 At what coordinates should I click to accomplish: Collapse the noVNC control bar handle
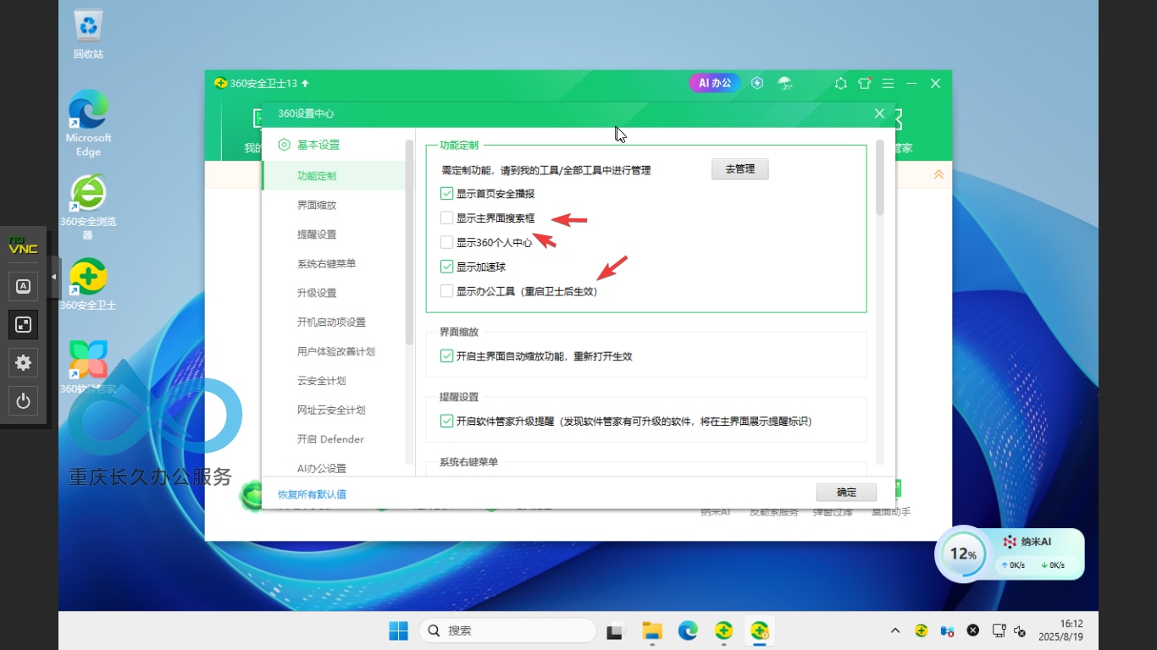point(55,277)
